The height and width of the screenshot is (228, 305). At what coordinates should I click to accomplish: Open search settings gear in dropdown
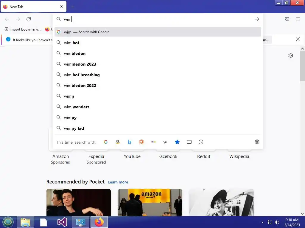(x=257, y=142)
